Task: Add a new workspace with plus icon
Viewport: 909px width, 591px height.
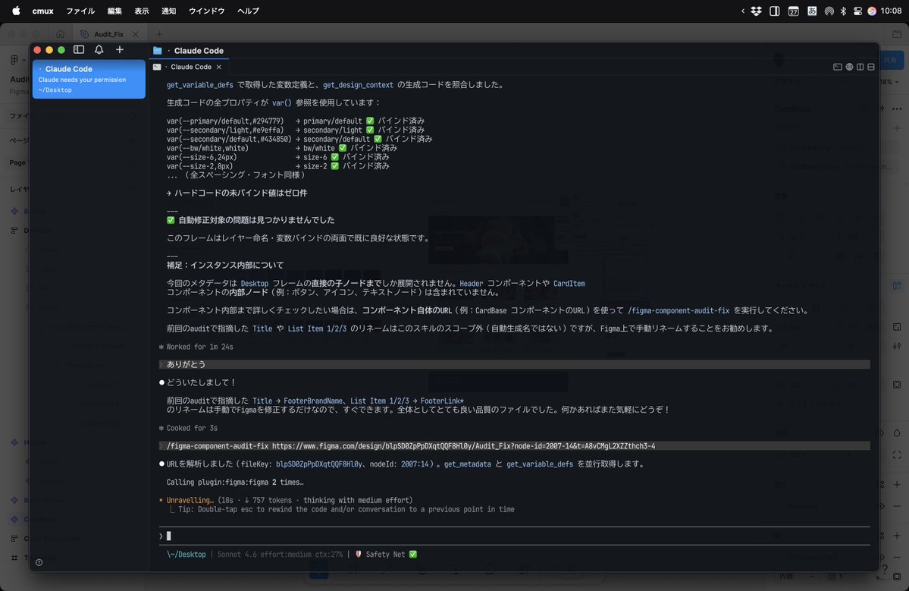Action: [120, 50]
